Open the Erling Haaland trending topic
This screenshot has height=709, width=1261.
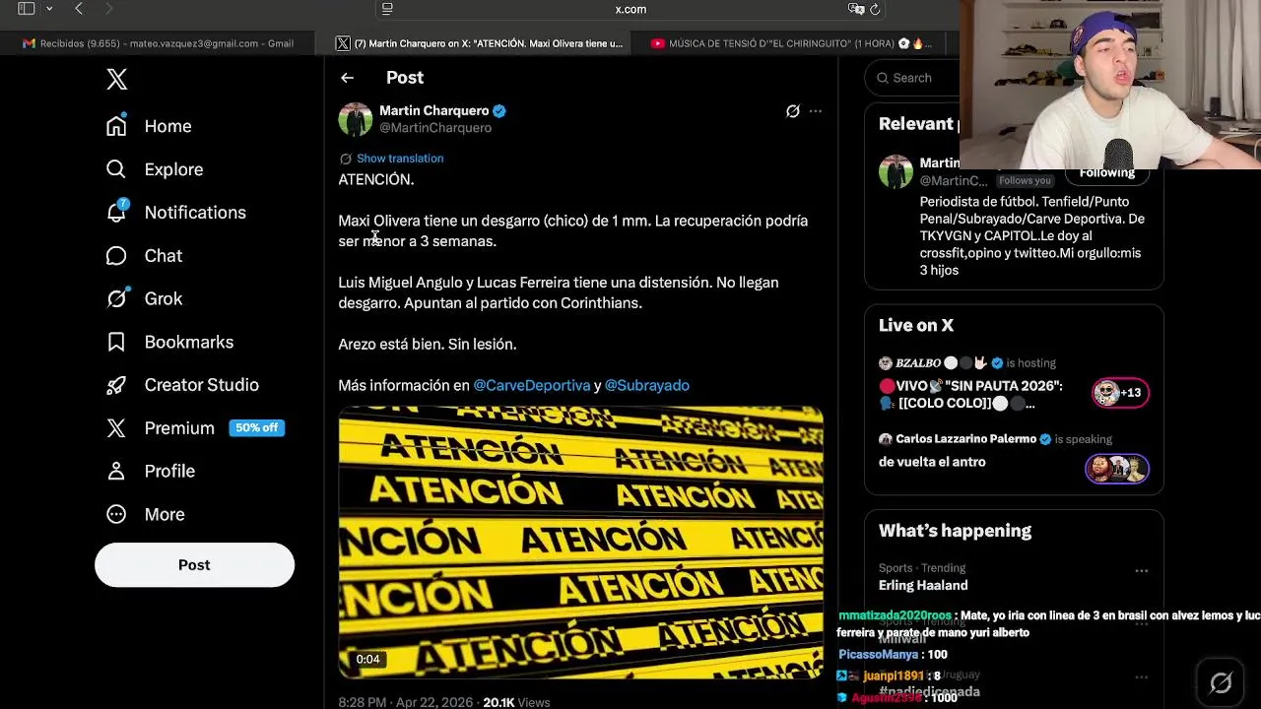[x=923, y=586]
